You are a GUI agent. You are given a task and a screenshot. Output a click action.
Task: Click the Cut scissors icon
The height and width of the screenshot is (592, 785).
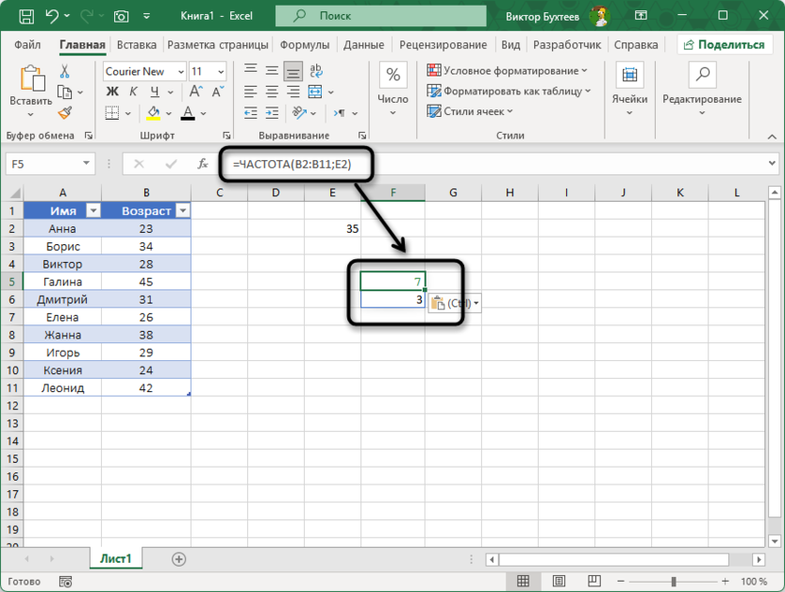pyautogui.click(x=65, y=72)
